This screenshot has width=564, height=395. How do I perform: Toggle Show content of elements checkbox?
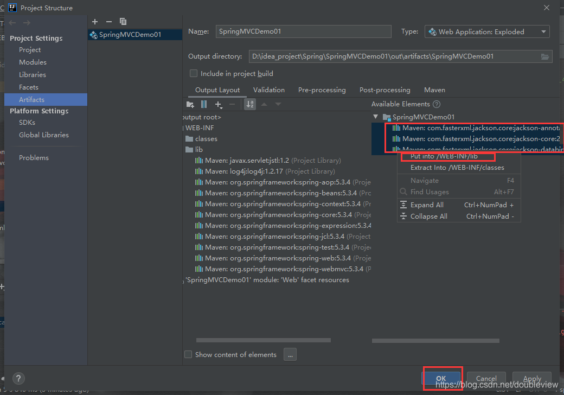click(188, 354)
